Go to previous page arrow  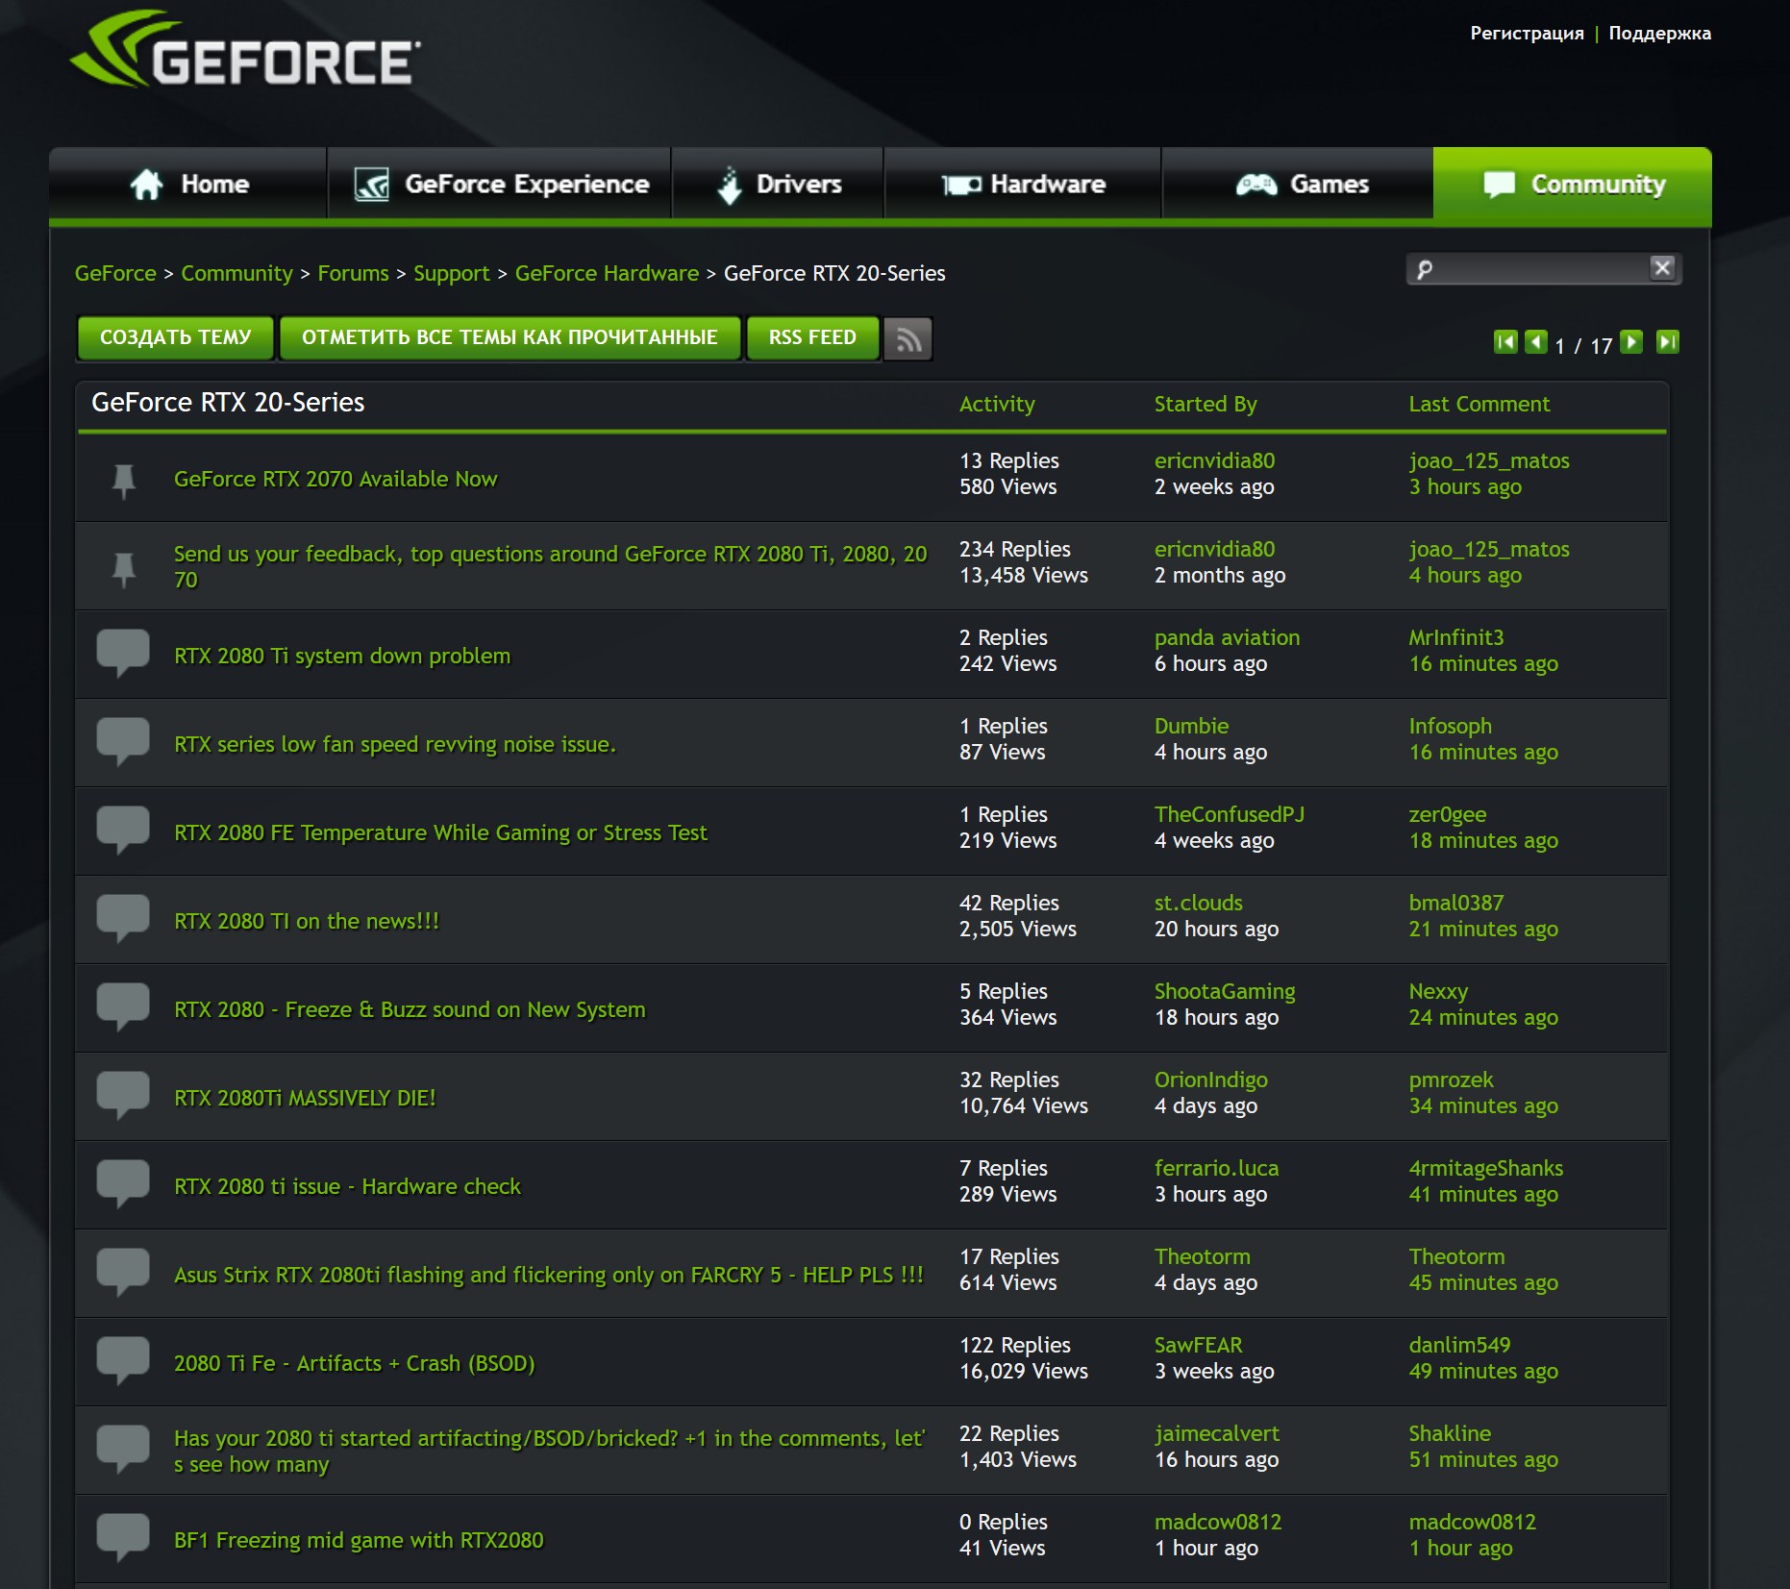click(1536, 342)
